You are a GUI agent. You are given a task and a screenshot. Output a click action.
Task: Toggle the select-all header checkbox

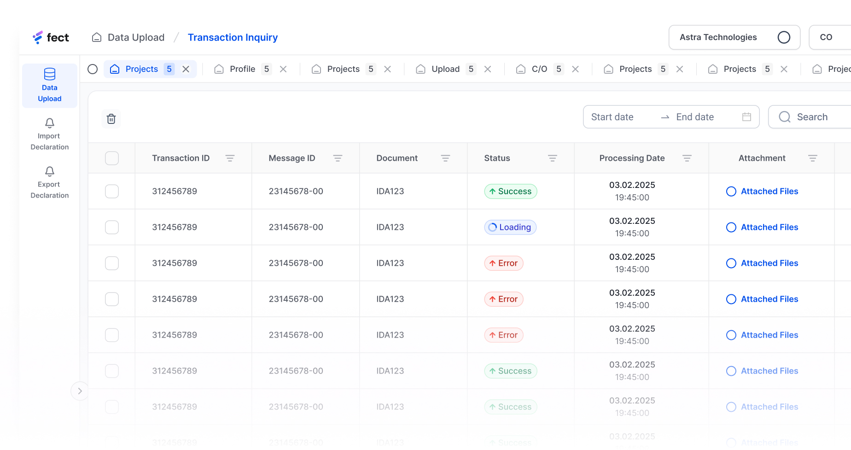coord(112,158)
